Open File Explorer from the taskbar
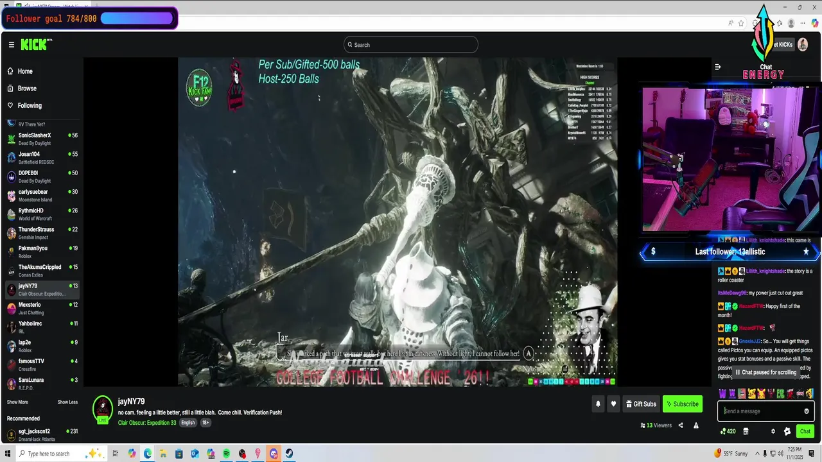The image size is (822, 462). (x=164, y=454)
